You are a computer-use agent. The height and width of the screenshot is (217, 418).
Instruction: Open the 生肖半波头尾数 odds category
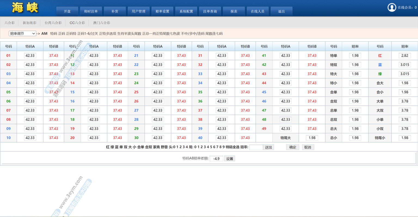point(129,34)
